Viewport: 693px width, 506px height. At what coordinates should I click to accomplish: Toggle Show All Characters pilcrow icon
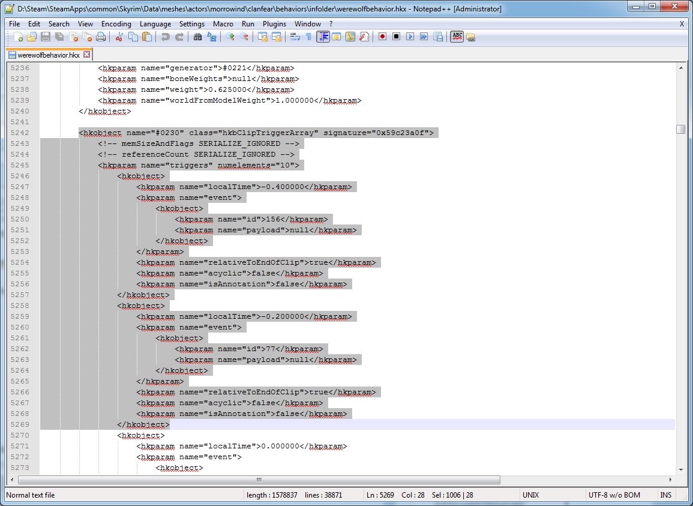pyautogui.click(x=308, y=37)
